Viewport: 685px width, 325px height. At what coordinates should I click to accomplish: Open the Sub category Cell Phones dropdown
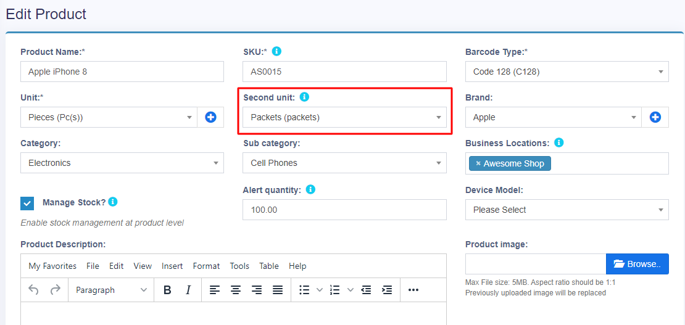344,163
